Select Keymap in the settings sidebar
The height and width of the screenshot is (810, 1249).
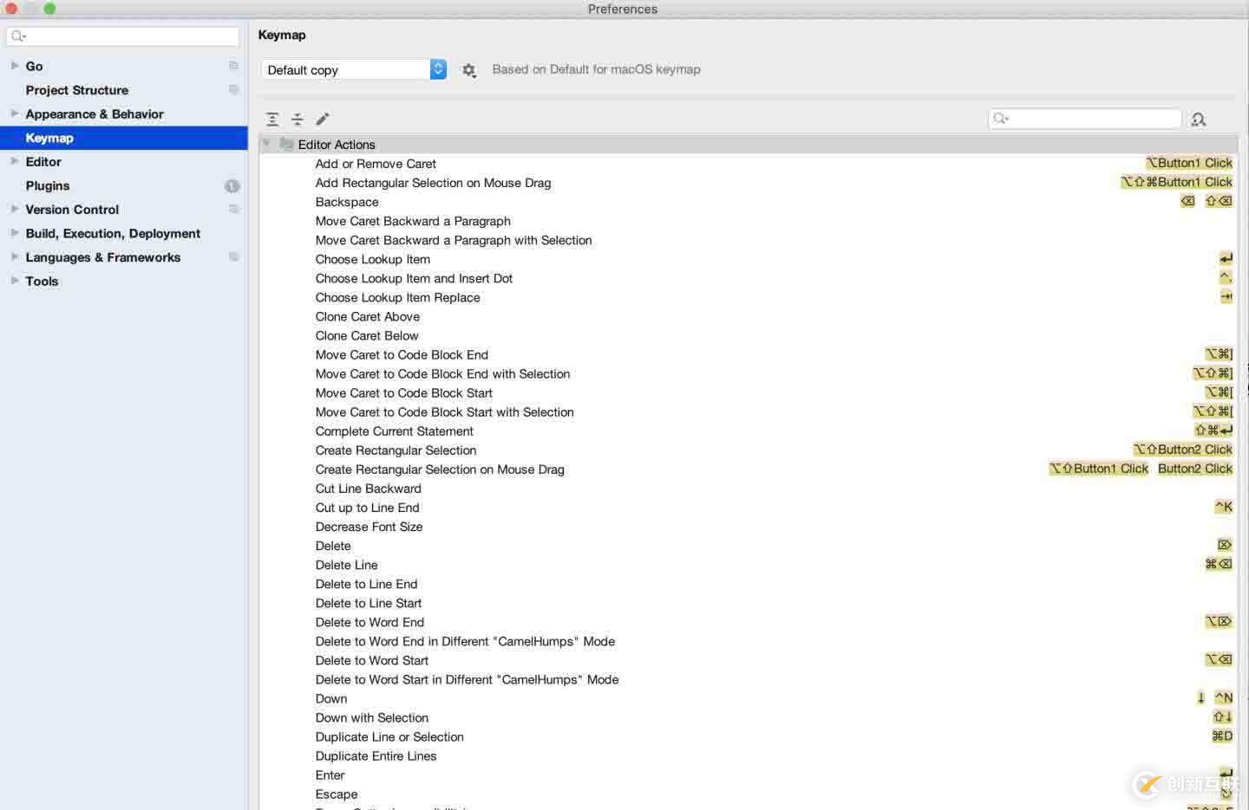124,138
